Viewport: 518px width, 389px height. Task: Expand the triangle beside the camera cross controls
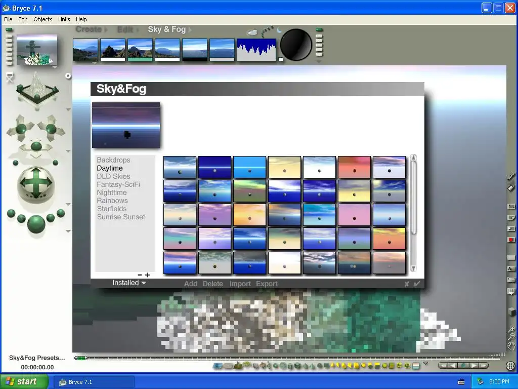pyautogui.click(x=68, y=151)
